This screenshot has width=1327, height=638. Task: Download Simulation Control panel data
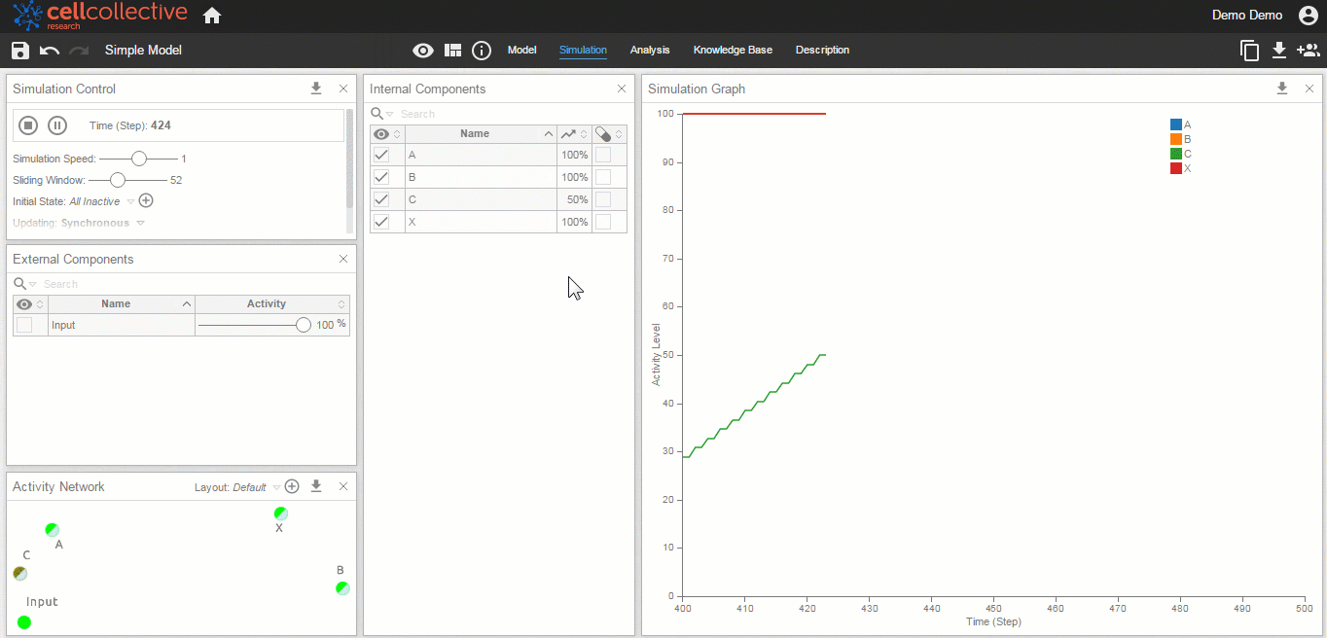click(316, 89)
